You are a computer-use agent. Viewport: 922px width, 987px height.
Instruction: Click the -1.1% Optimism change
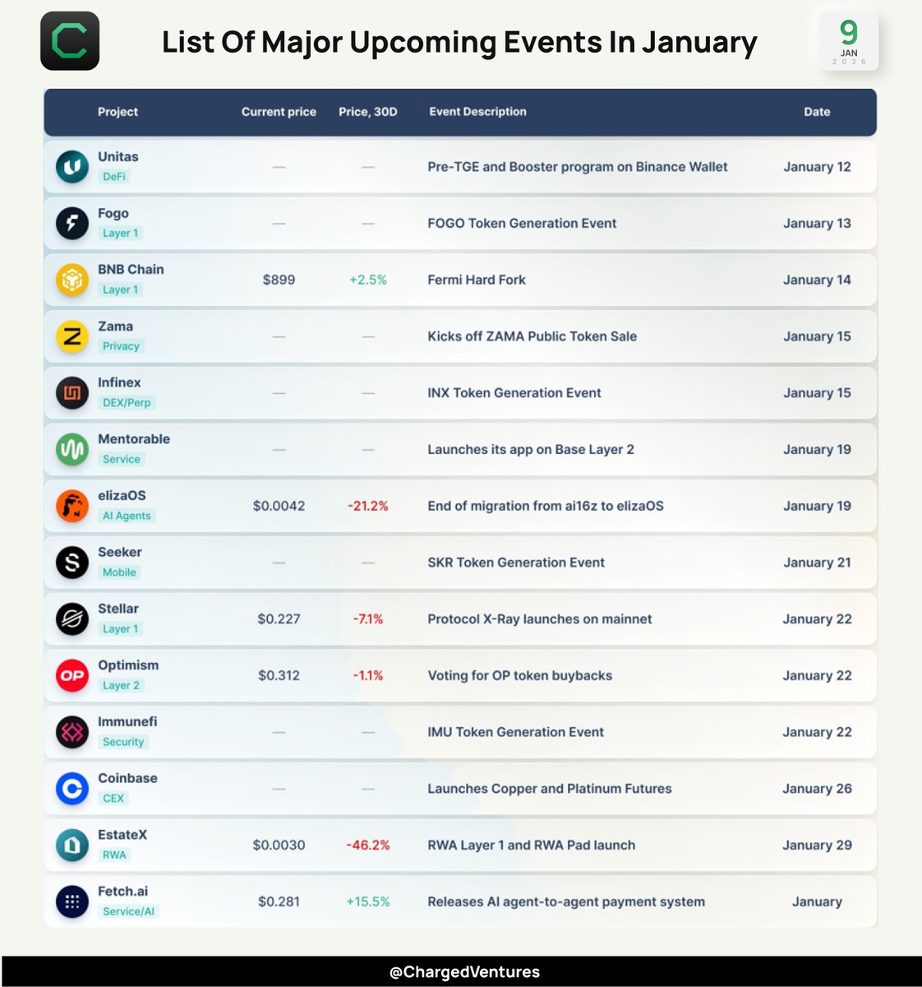(x=368, y=676)
